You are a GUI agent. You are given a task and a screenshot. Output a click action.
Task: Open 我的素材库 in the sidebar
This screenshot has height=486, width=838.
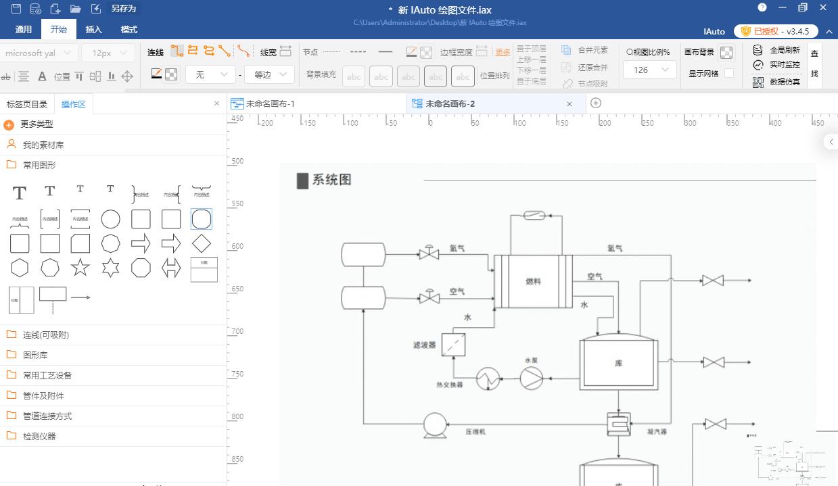coord(43,144)
